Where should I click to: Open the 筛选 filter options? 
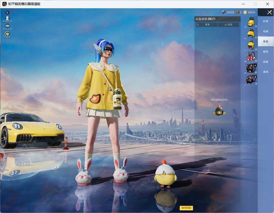click(x=228, y=24)
